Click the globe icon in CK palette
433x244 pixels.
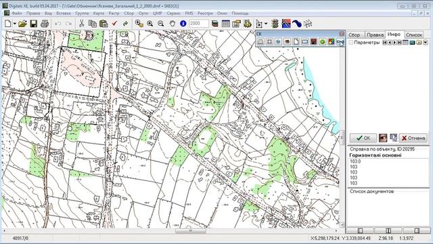pos(278,42)
